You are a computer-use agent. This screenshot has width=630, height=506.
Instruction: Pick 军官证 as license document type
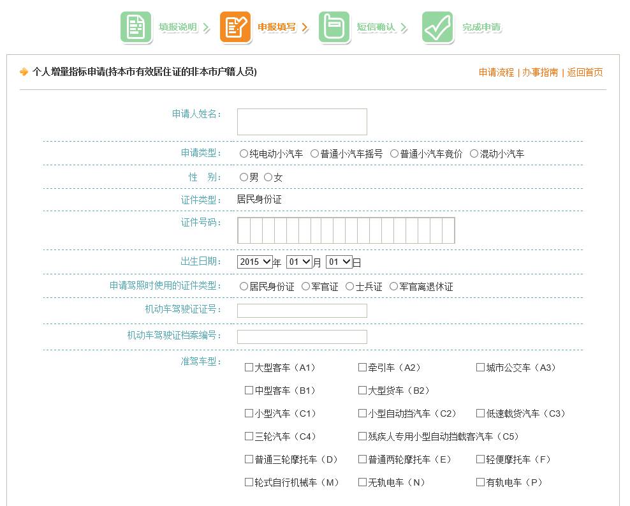click(x=306, y=286)
